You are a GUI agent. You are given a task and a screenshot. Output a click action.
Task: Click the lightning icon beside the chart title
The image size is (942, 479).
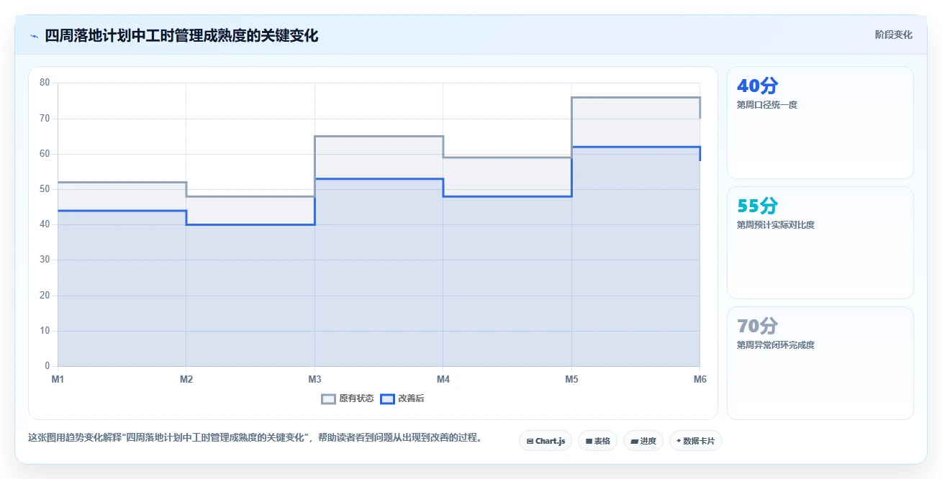(34, 36)
